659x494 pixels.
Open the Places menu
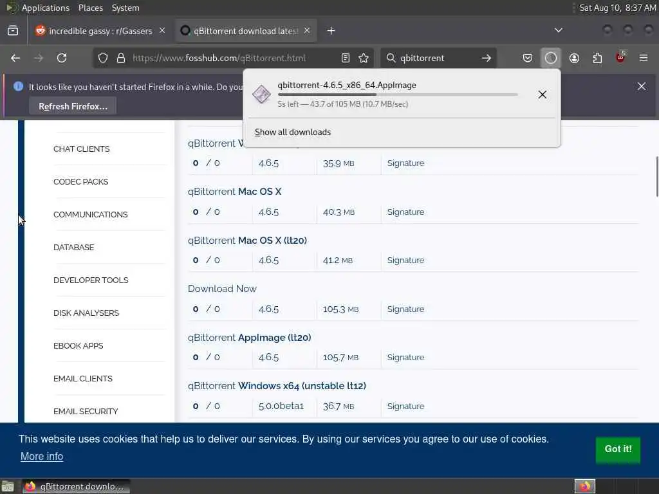coord(90,8)
